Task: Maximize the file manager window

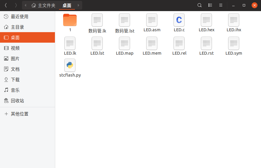Action: pos(244,5)
